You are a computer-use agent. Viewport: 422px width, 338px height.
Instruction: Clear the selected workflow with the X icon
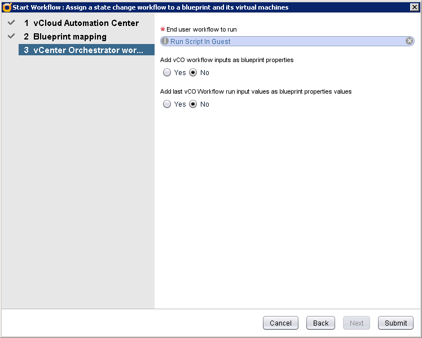point(410,41)
